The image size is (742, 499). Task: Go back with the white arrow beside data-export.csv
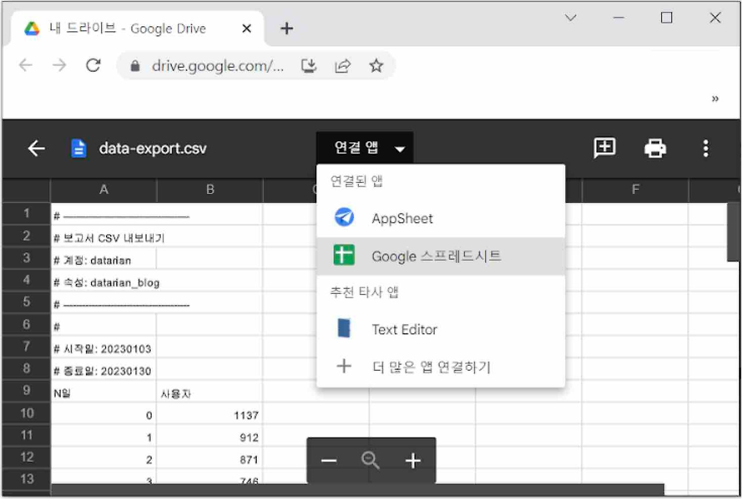tap(37, 149)
